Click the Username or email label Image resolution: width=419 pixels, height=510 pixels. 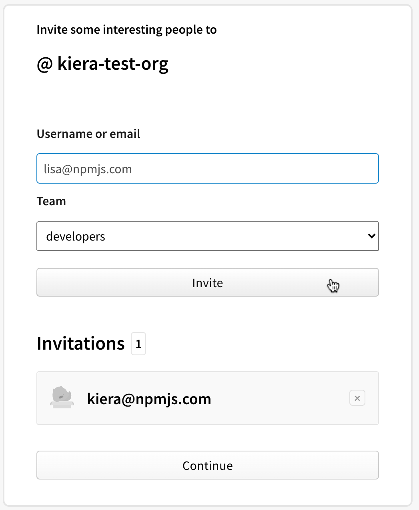tap(88, 134)
